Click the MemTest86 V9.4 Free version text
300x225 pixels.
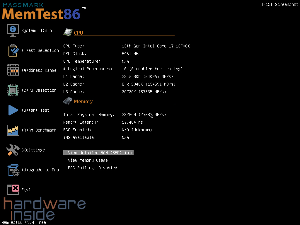[x=24, y=222]
